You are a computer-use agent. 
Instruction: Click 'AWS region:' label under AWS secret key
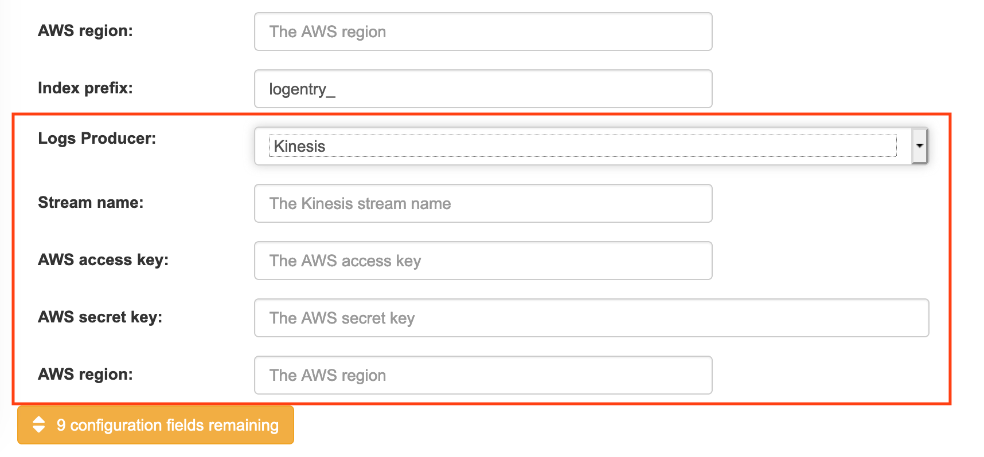click(x=85, y=375)
